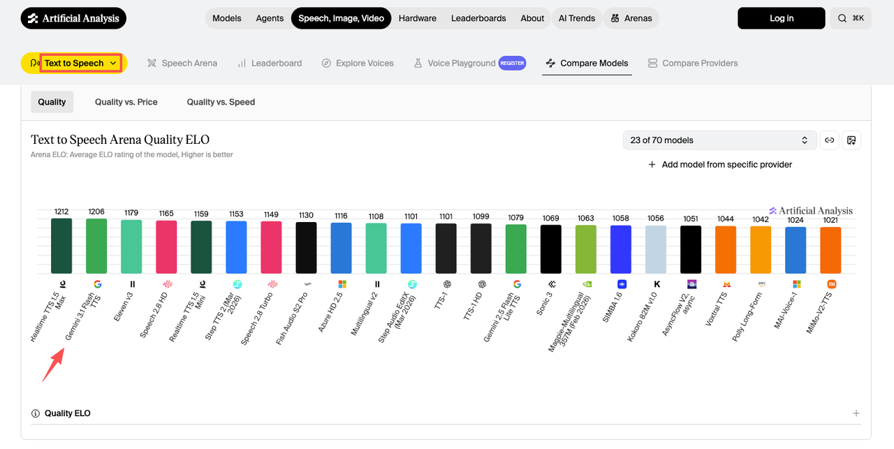894x449 pixels.
Task: Click the AI Trends button
Action: coord(577,18)
